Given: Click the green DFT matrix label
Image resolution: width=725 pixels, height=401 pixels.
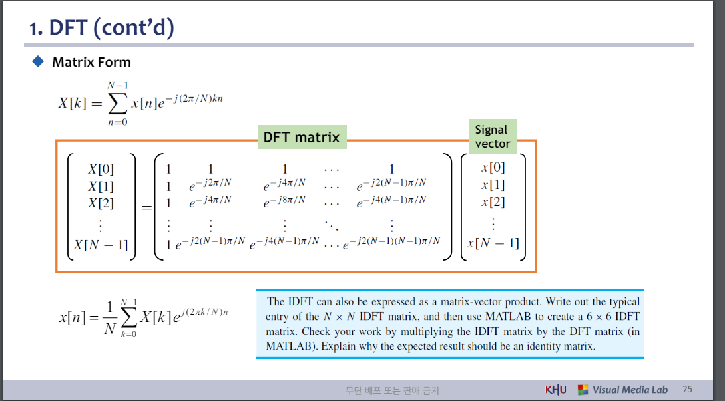Looking at the screenshot, I should [x=302, y=137].
